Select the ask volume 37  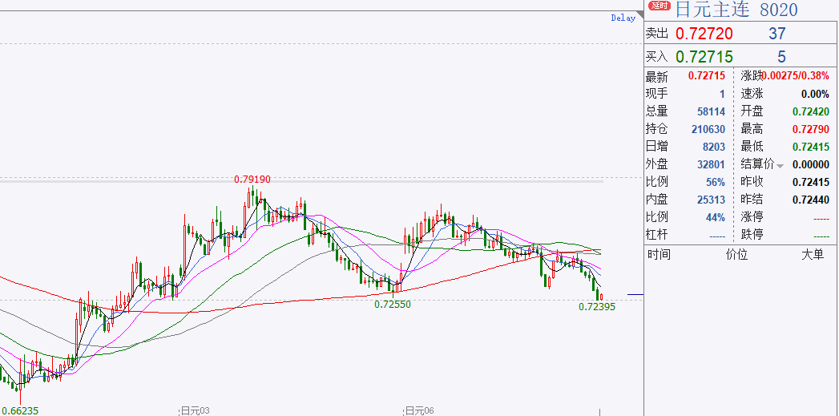777,34
